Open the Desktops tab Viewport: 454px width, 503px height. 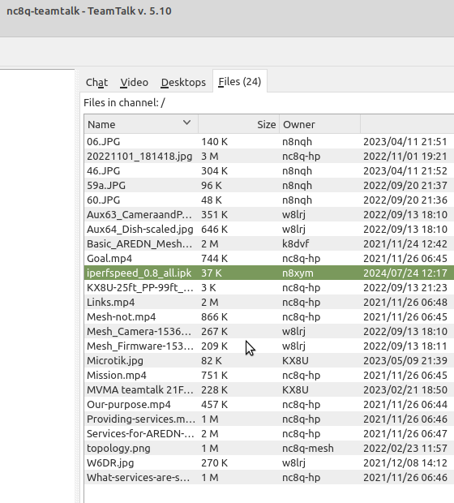tap(183, 83)
